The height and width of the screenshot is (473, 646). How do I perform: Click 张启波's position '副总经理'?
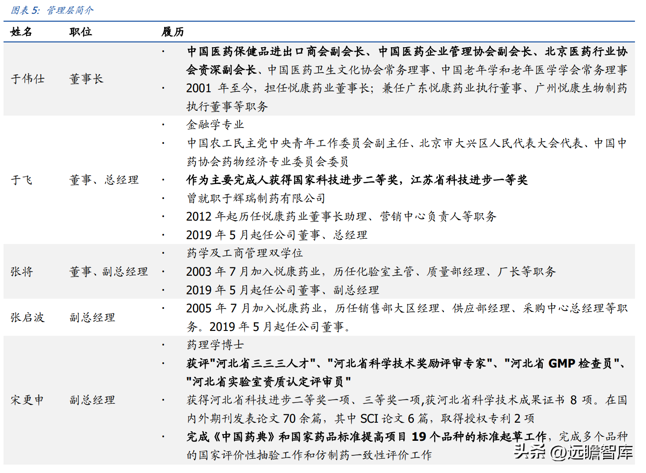click(92, 318)
